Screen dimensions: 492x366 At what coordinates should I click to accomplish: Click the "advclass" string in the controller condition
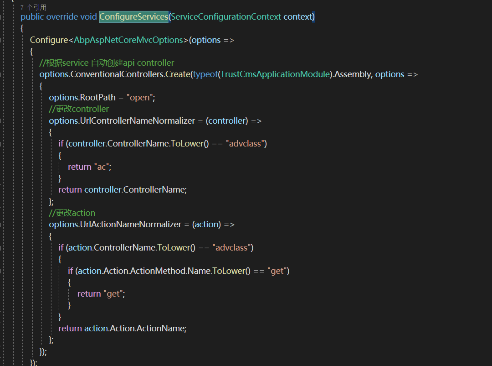pos(245,143)
